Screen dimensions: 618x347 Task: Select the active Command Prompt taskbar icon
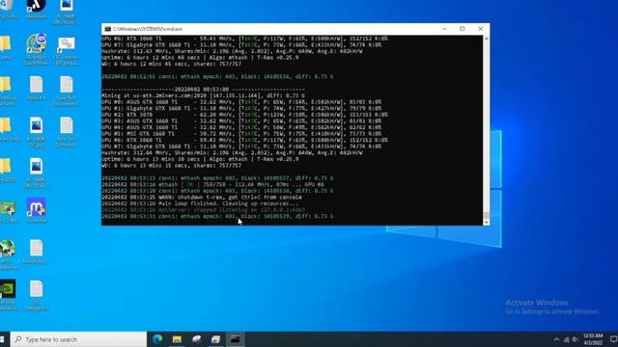236,339
